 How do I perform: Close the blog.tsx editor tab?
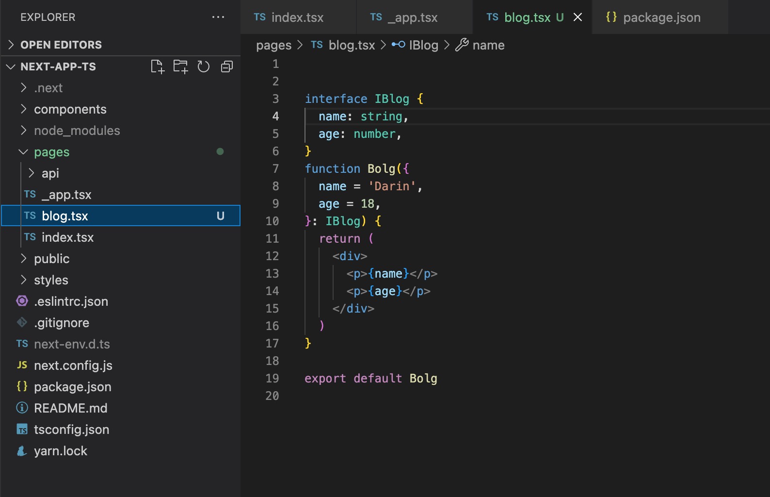click(x=578, y=17)
